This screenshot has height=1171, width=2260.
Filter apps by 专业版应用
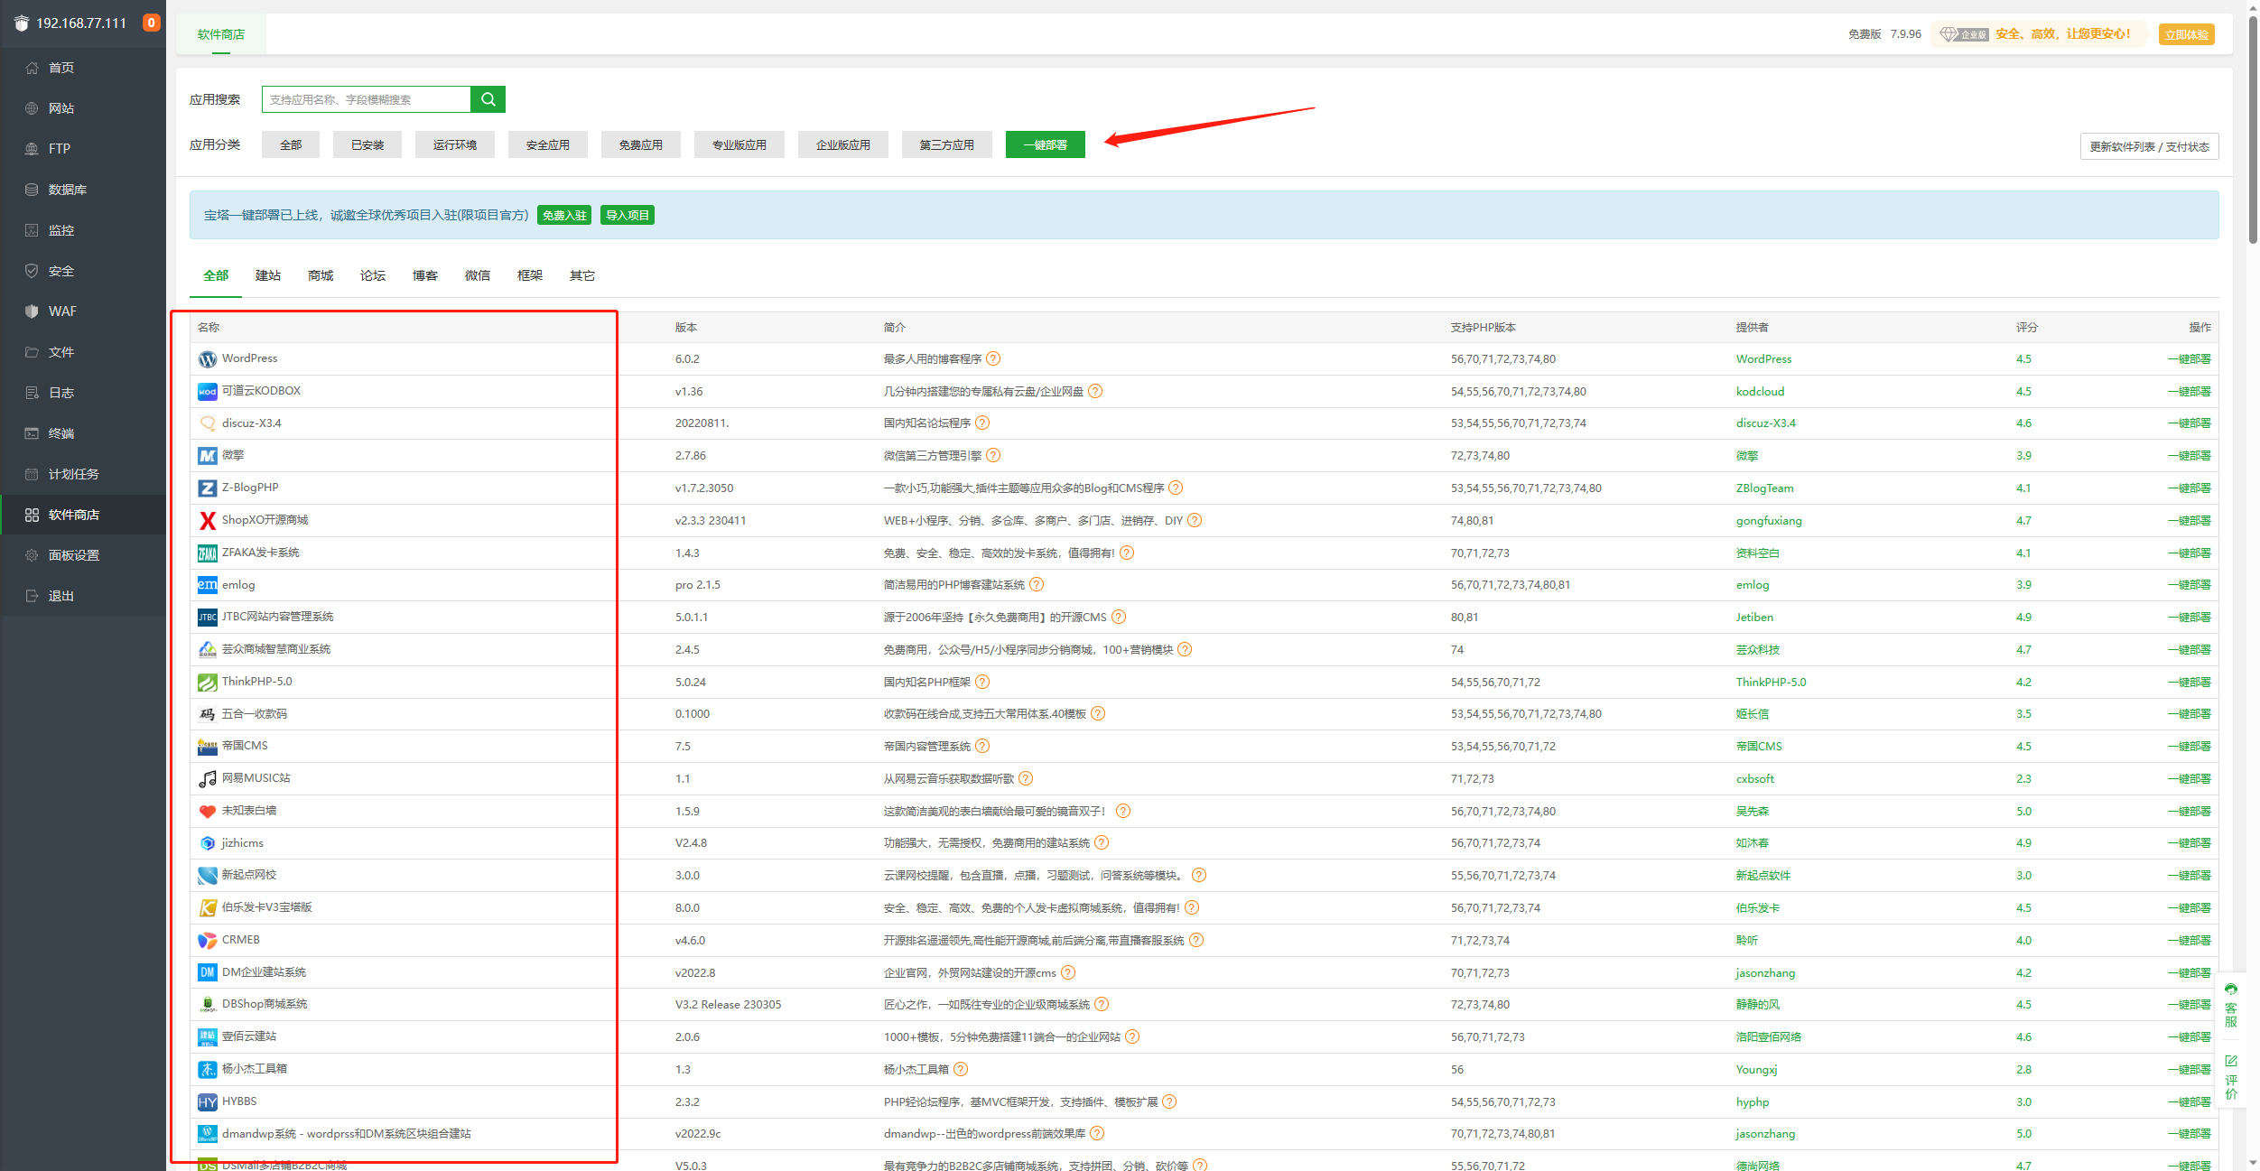[739, 144]
